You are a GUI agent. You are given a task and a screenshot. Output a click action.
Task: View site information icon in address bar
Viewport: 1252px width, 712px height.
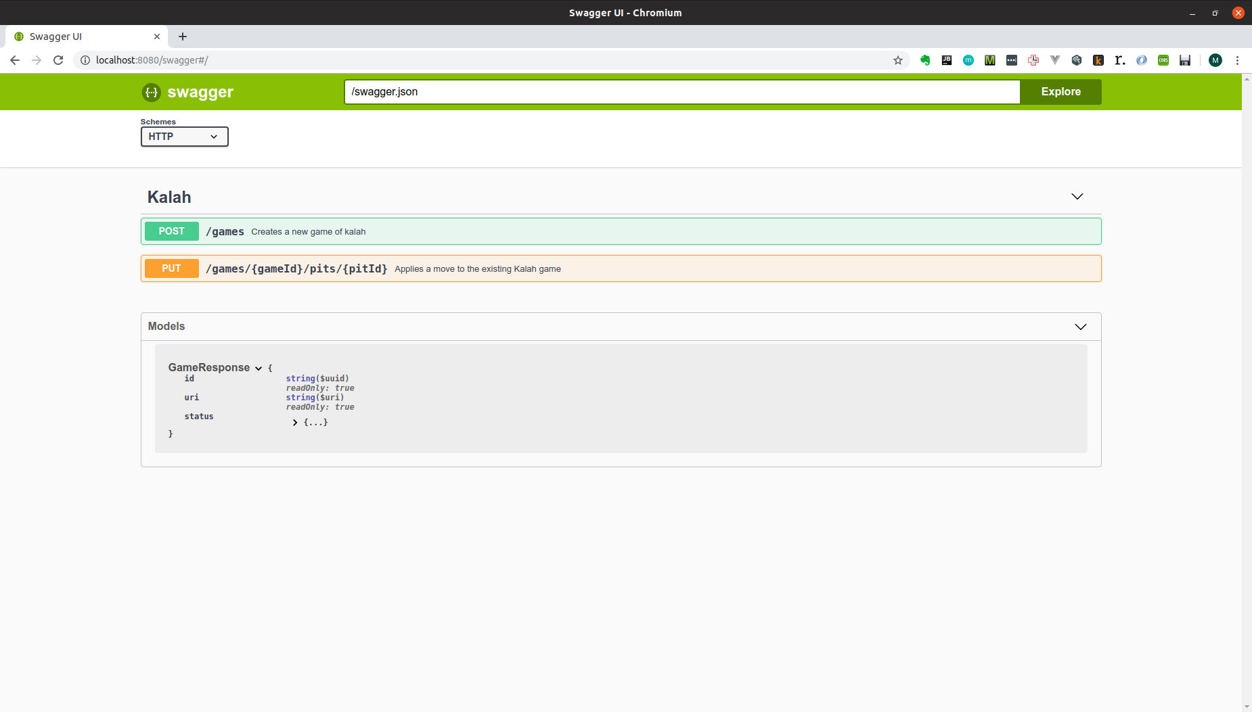point(85,60)
